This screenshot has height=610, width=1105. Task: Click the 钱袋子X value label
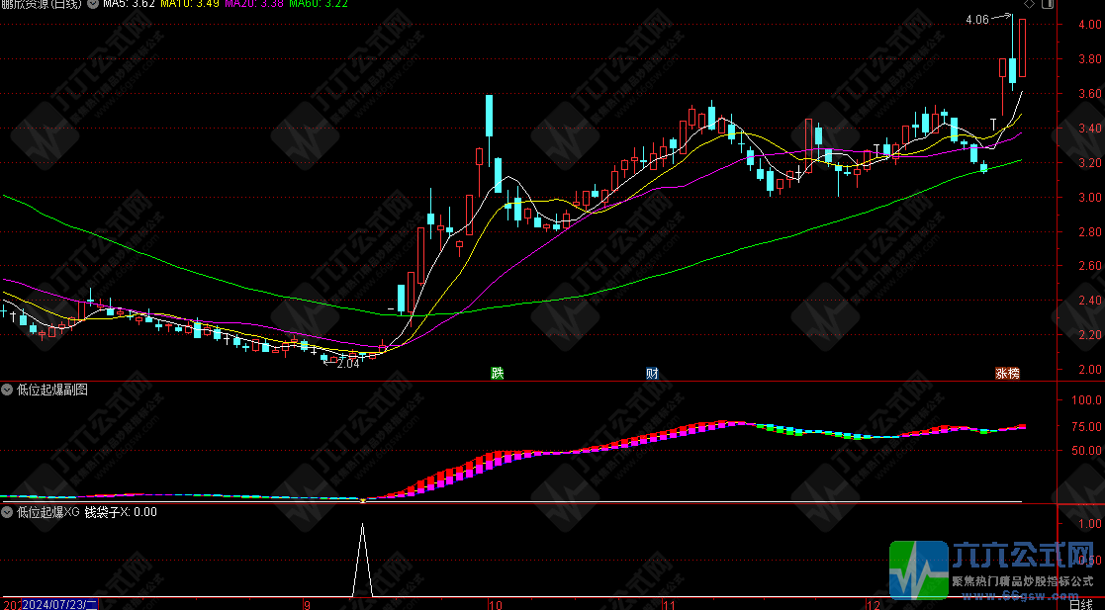click(x=120, y=512)
